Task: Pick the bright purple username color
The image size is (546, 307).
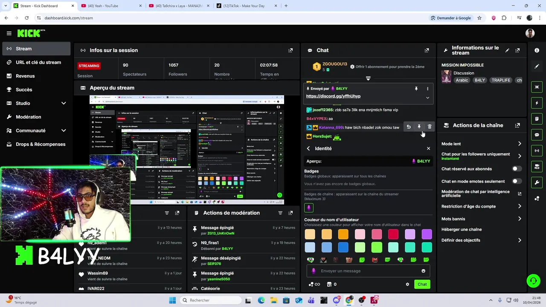Action: 427,234
